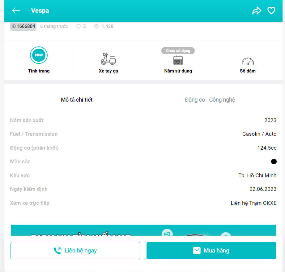This screenshot has width=285, height=272.
Task: Click the Chưa sử dụng badge
Action: 178,50
